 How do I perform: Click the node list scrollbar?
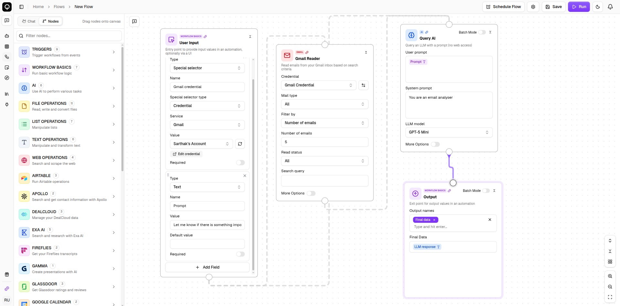(122, 109)
